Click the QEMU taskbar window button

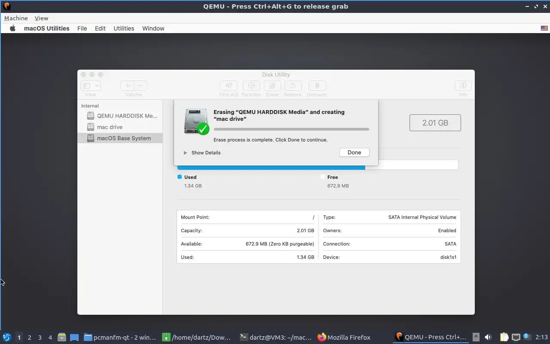tap(431, 337)
